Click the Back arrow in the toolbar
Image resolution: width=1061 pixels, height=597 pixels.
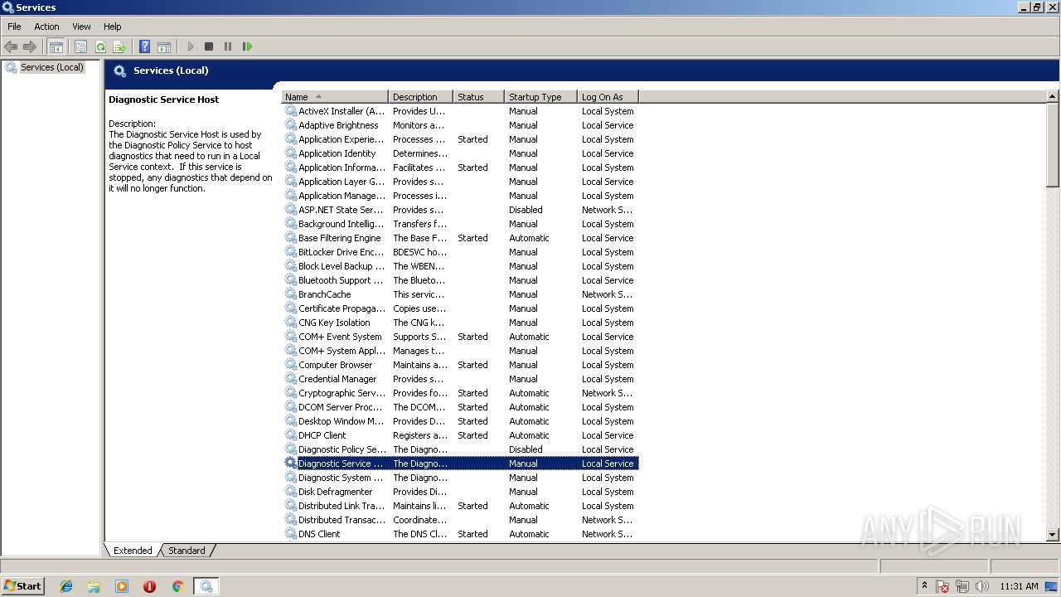[11, 47]
